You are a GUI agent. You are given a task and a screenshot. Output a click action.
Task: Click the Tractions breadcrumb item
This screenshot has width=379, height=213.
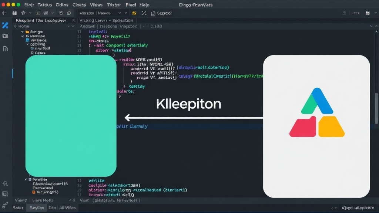[x=108, y=26]
